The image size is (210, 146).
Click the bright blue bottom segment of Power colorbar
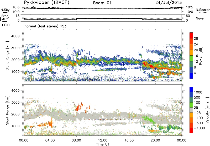coord(191,76)
